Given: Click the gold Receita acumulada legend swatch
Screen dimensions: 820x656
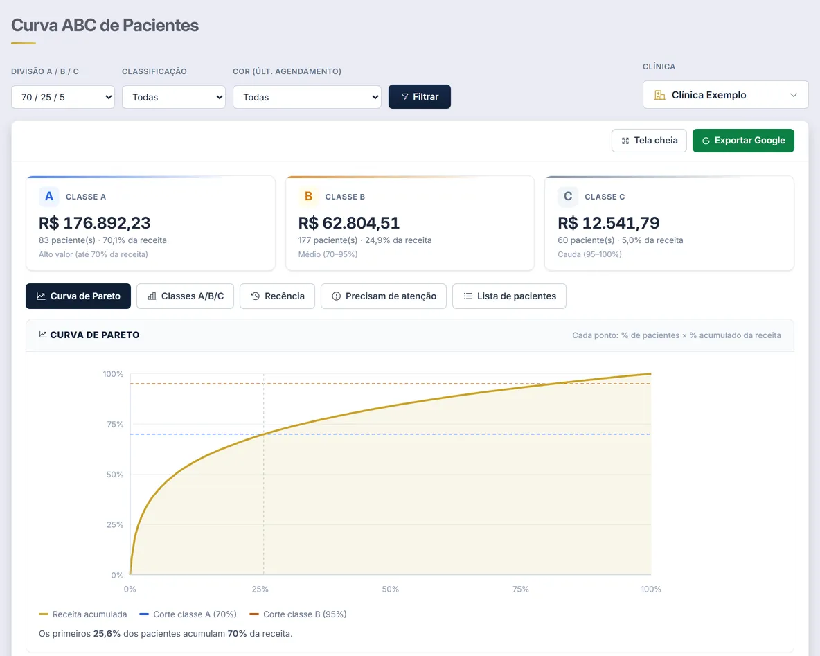Looking at the screenshot, I should coord(44,614).
